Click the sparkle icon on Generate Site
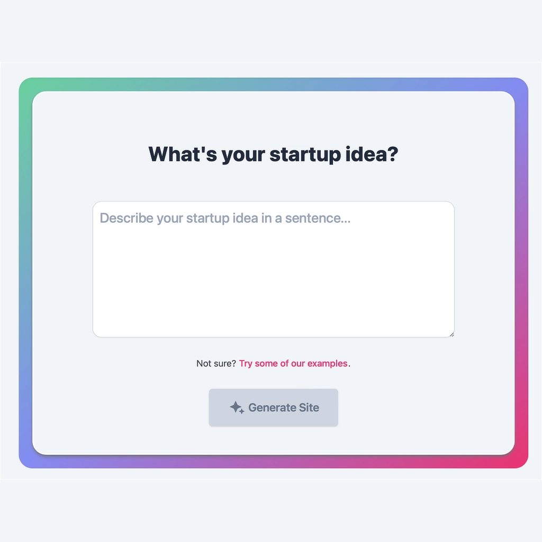Screen dimensions: 542x542 [x=237, y=408]
